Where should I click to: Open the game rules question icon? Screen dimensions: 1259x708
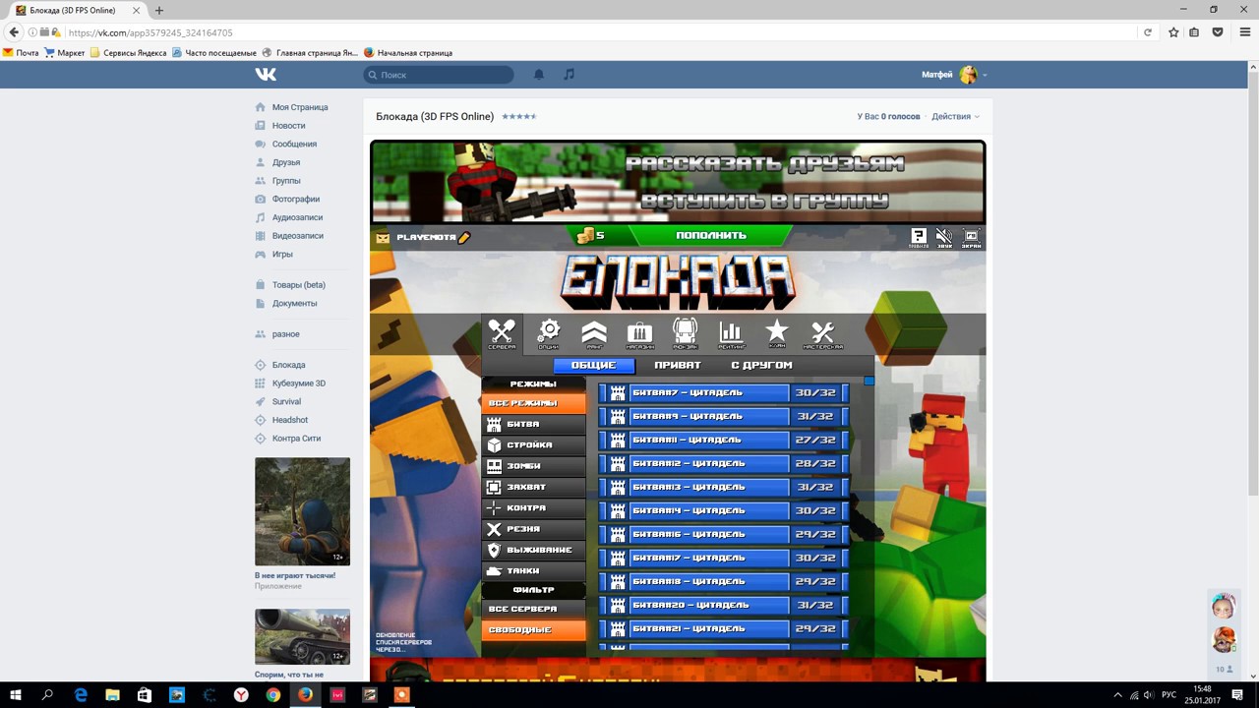pos(918,237)
